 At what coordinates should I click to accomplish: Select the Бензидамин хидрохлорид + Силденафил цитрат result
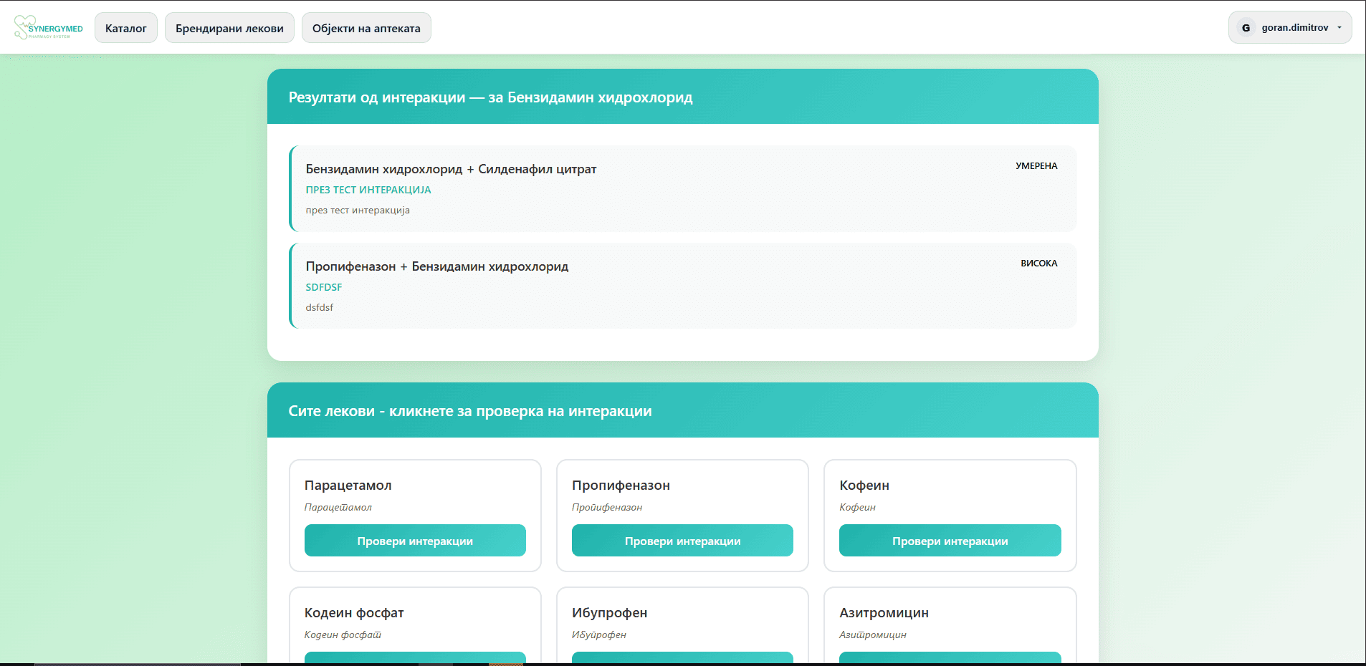tap(451, 169)
